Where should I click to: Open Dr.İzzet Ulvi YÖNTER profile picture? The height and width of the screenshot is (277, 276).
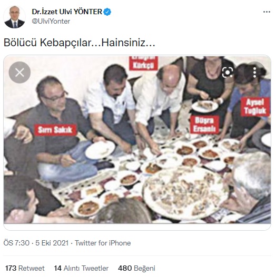point(15,17)
